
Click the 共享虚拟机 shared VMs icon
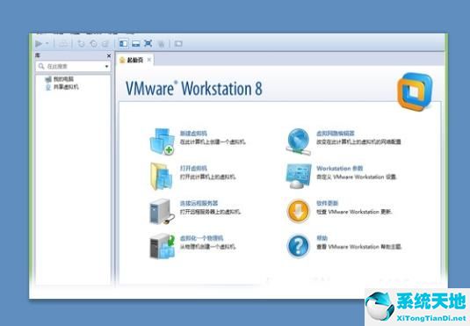coord(48,87)
